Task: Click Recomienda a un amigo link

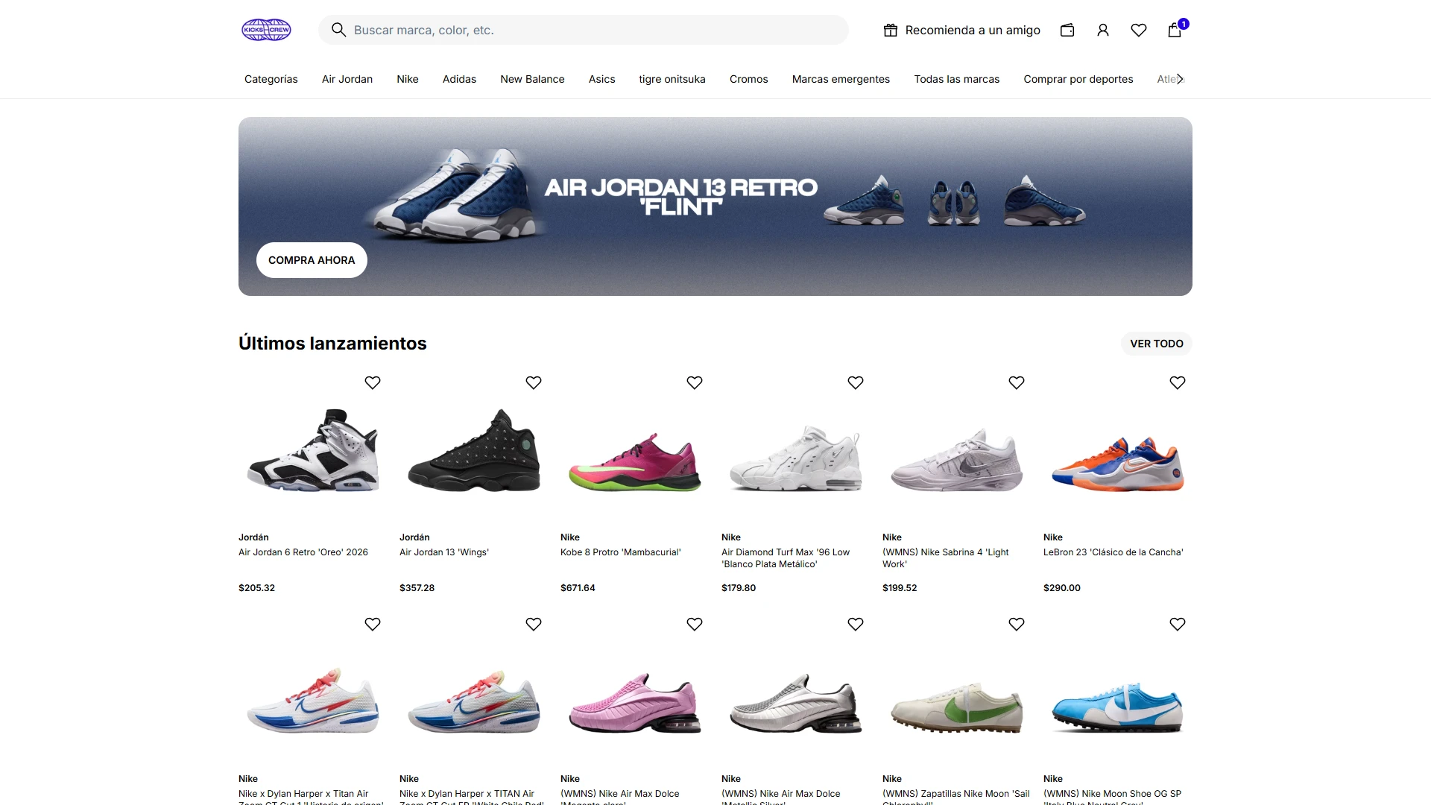Action: click(x=973, y=30)
